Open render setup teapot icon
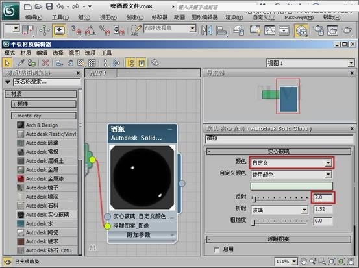 318,30
